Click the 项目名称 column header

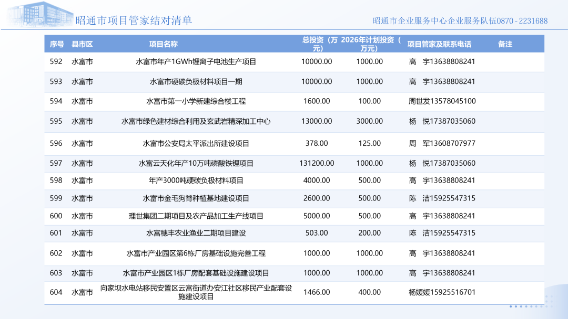coord(164,44)
